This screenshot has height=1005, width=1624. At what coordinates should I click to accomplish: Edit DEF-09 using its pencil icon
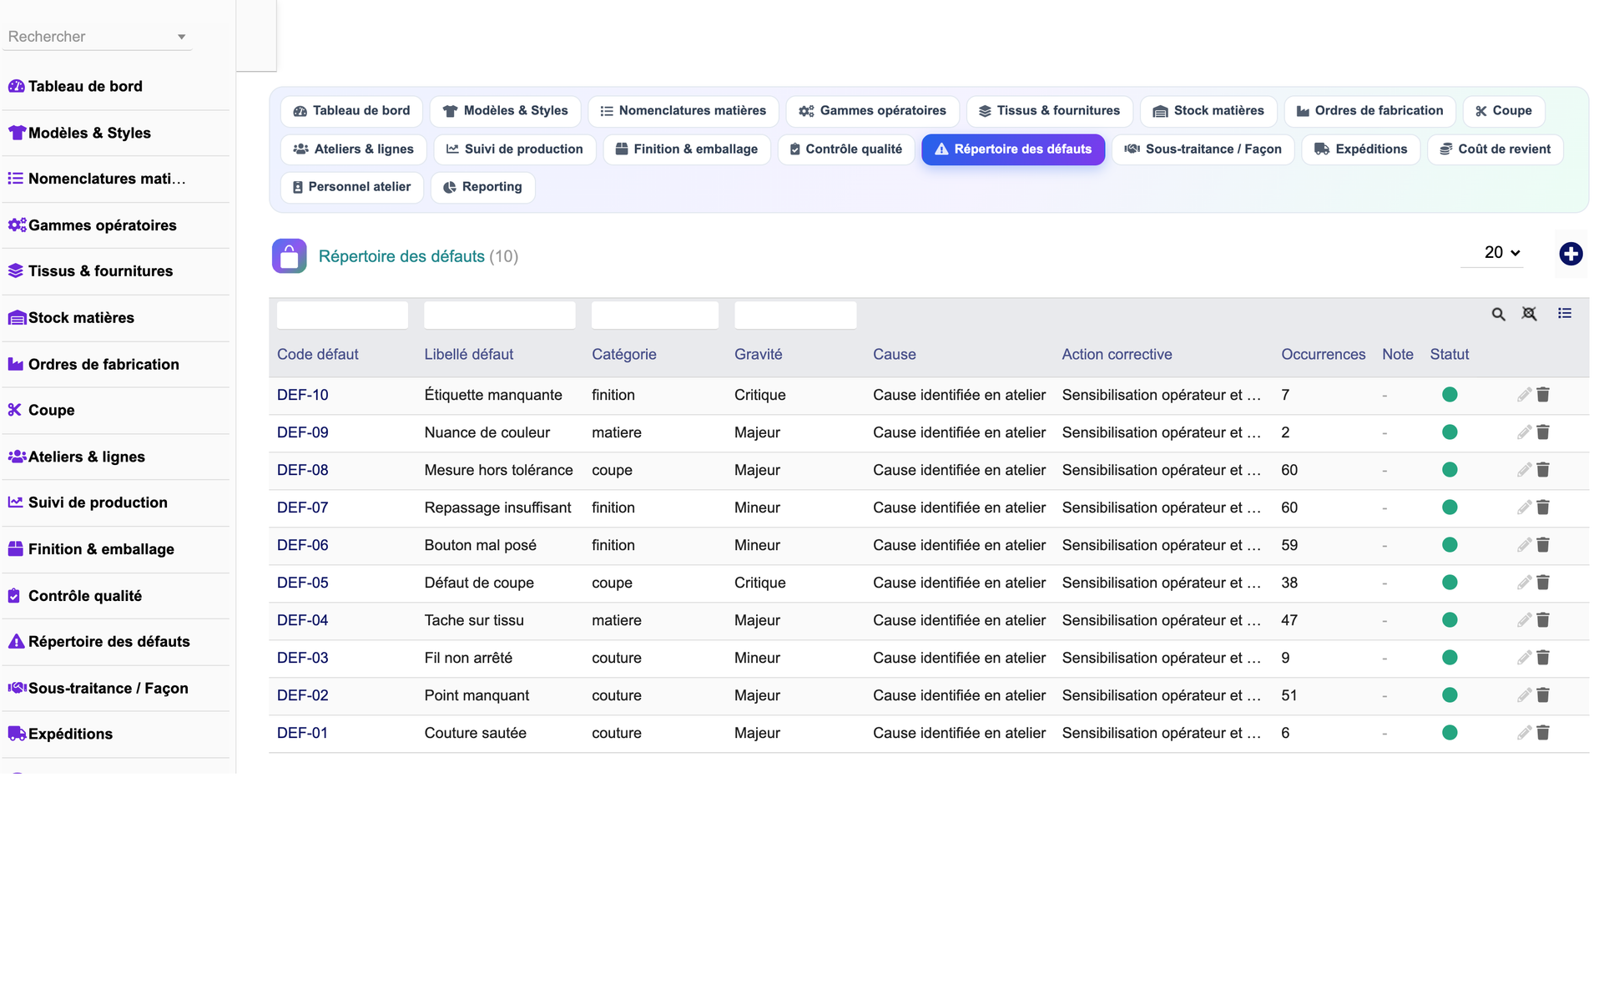point(1524,432)
